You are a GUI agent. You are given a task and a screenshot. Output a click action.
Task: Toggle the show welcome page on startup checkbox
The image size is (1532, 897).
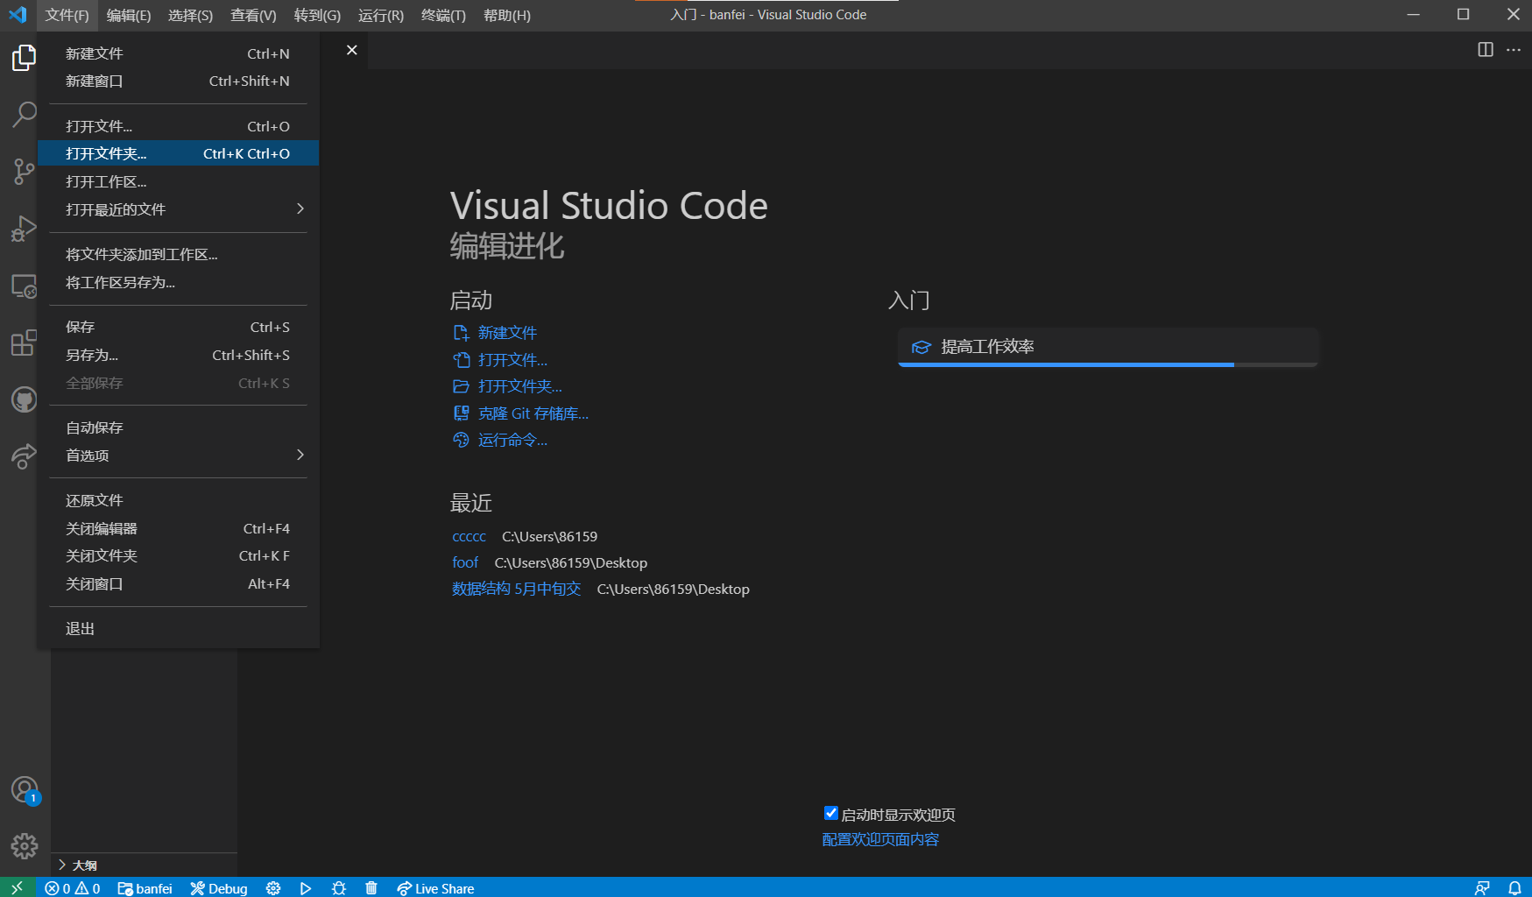(x=831, y=814)
